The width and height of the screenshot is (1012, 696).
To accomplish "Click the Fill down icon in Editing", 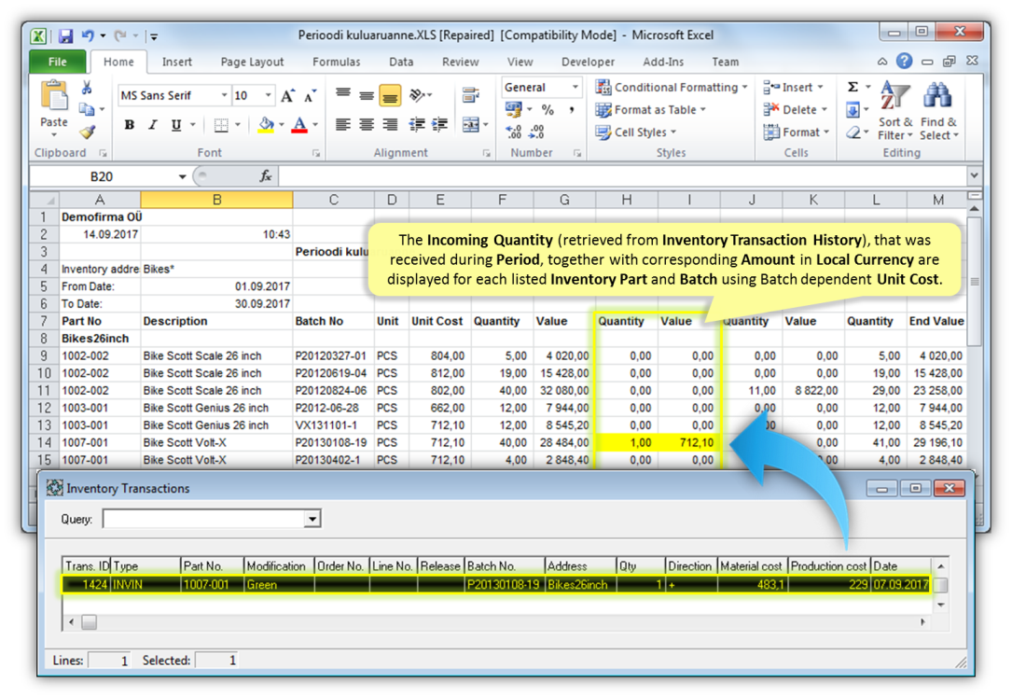I will [x=853, y=110].
